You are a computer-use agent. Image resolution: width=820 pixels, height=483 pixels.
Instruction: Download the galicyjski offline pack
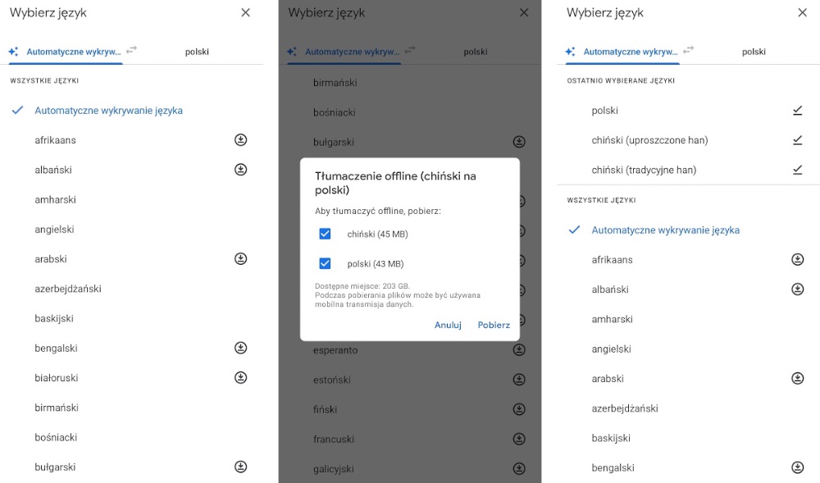pos(519,468)
